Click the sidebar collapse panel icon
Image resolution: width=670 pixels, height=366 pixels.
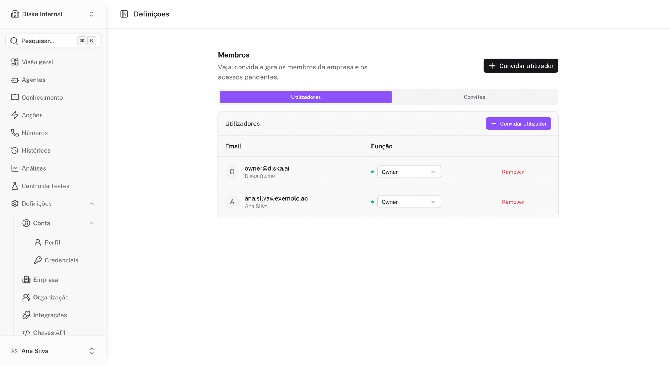tap(124, 14)
